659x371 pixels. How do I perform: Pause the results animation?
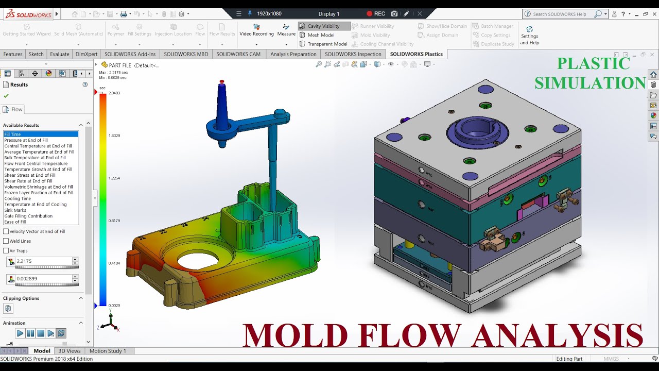coord(30,333)
